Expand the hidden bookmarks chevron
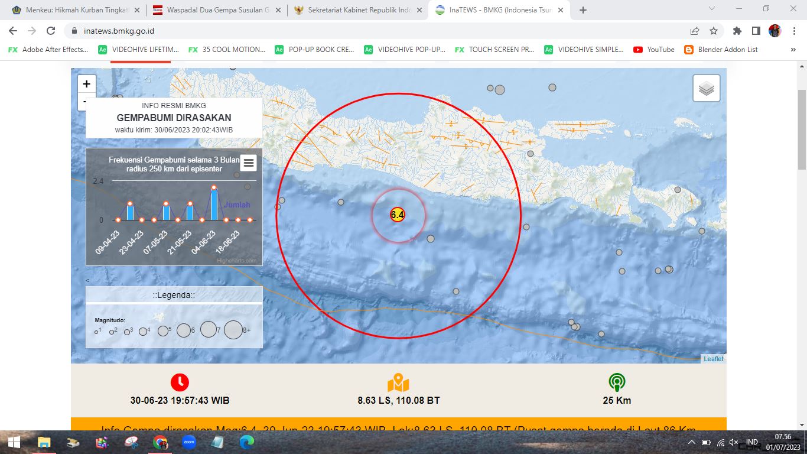Image resolution: width=807 pixels, height=454 pixels. pos(793,50)
